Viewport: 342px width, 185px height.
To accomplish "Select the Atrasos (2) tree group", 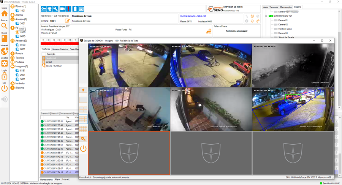I will tap(21, 41).
